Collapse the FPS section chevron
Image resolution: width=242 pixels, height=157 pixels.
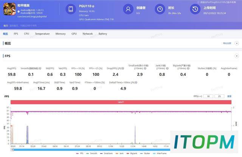[x=237, y=56]
